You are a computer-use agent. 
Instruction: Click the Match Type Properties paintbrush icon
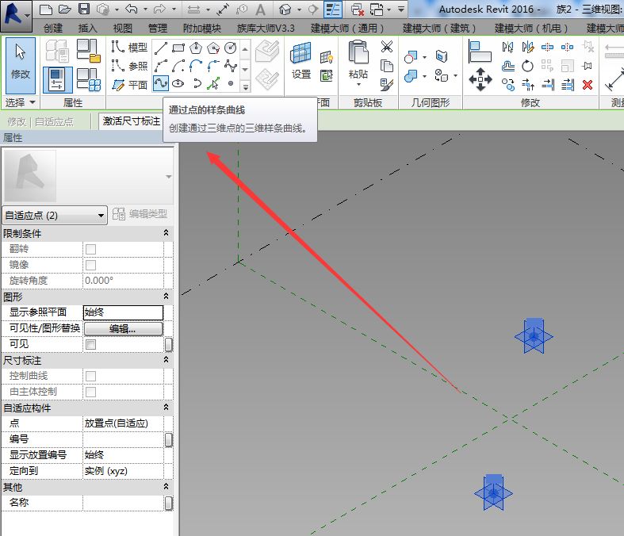pos(386,84)
